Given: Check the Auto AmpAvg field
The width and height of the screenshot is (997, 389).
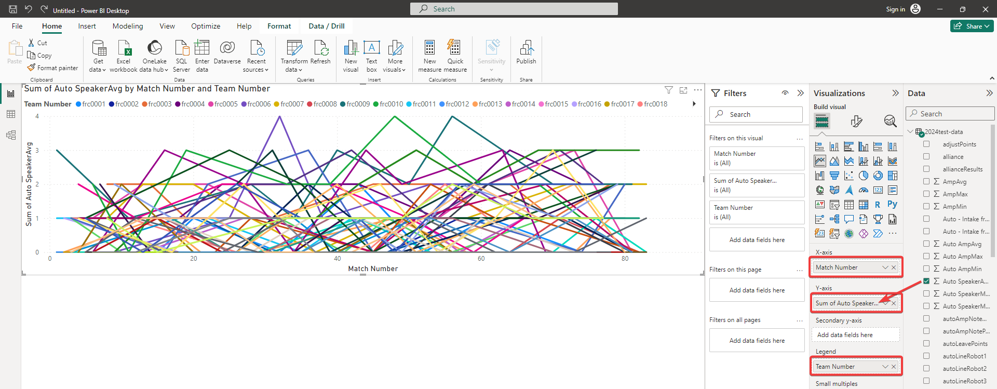Looking at the screenshot, I should (x=926, y=244).
